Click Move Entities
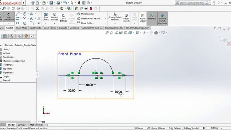This screenshot has width=231, height=130. tap(85, 23)
